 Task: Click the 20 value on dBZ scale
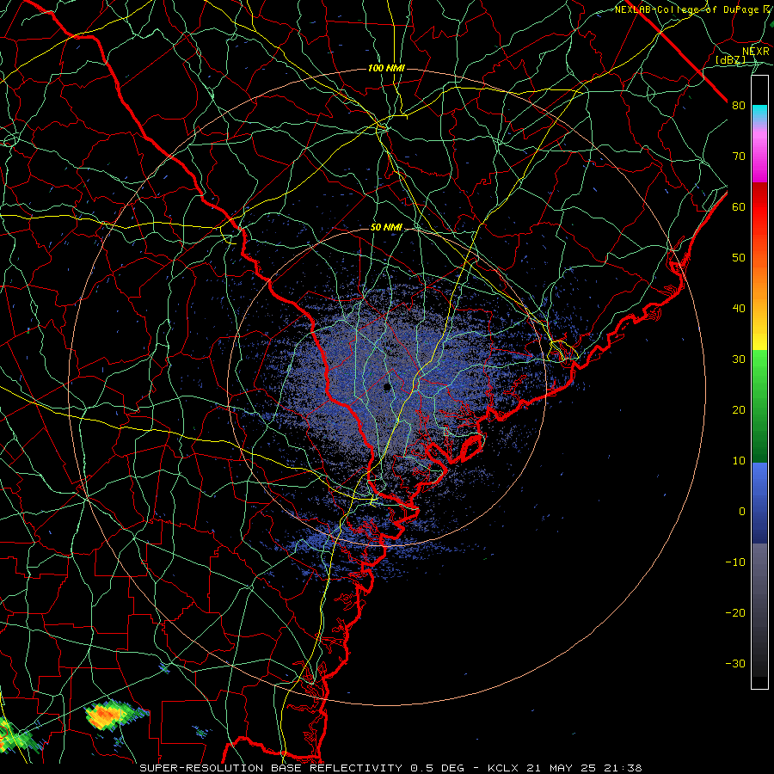[x=739, y=410]
